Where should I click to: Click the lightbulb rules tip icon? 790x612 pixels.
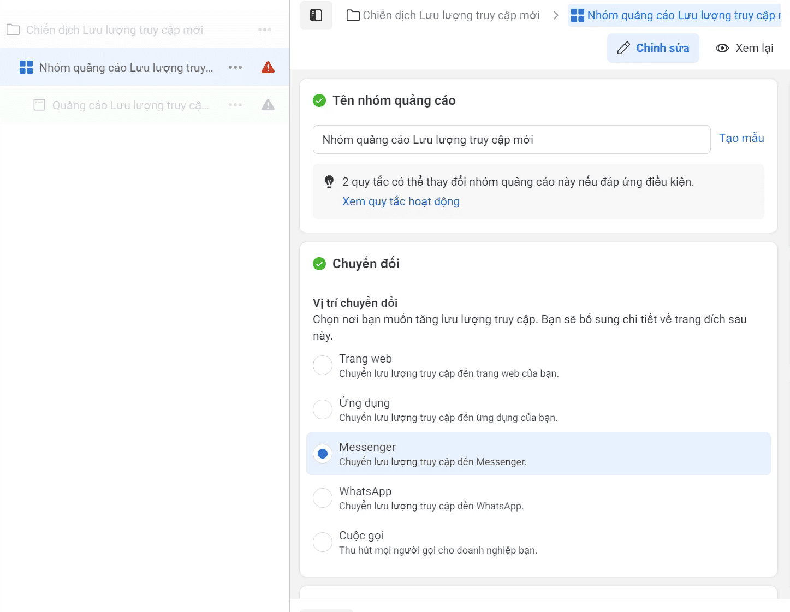[x=329, y=182]
